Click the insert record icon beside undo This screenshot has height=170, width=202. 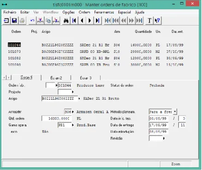[40, 20]
